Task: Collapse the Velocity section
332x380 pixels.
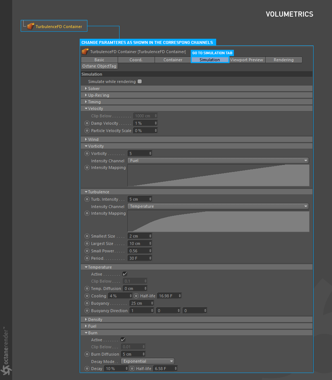Action: 197,108
